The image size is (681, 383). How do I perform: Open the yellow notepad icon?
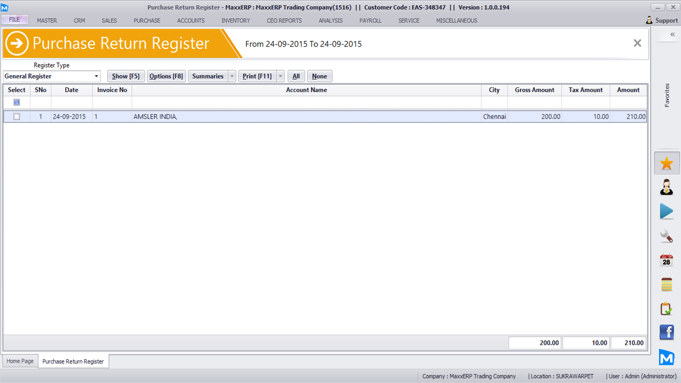(x=667, y=284)
